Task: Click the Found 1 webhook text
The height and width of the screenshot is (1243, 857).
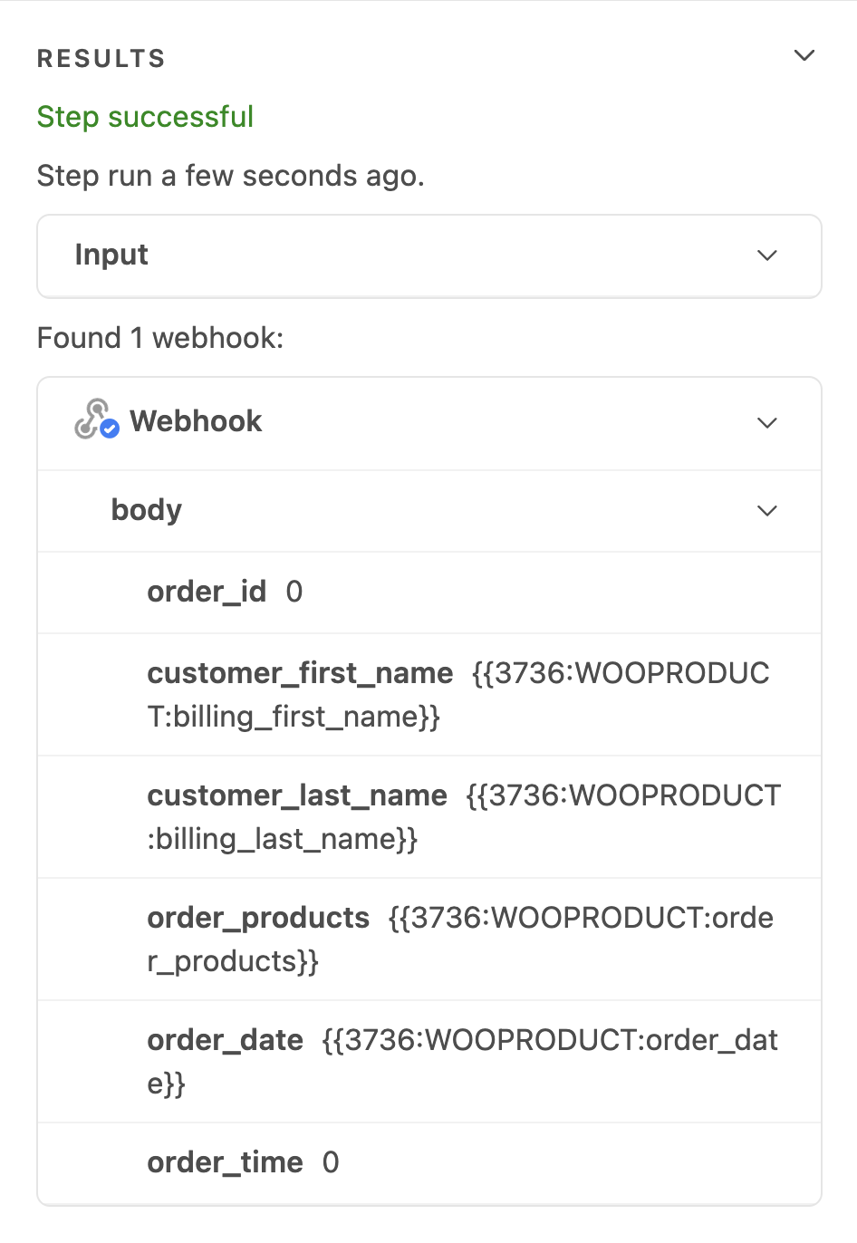Action: pyautogui.click(x=160, y=338)
